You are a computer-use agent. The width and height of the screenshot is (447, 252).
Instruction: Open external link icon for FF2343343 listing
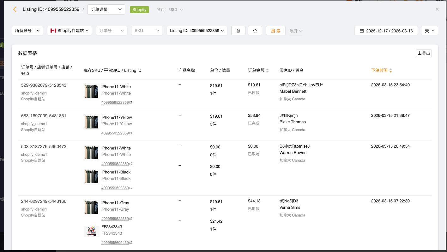[x=131, y=243]
